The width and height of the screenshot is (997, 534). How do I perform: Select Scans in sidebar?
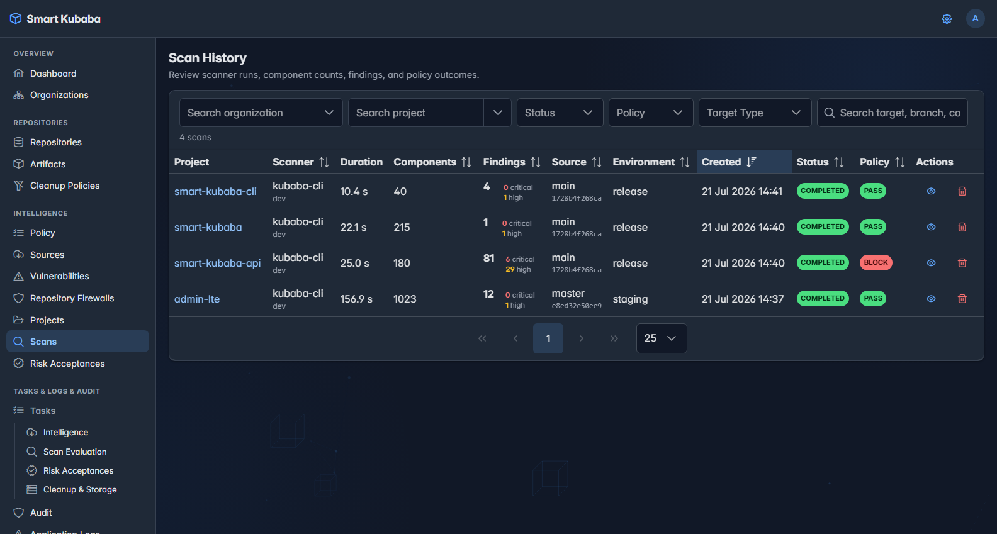[77, 342]
